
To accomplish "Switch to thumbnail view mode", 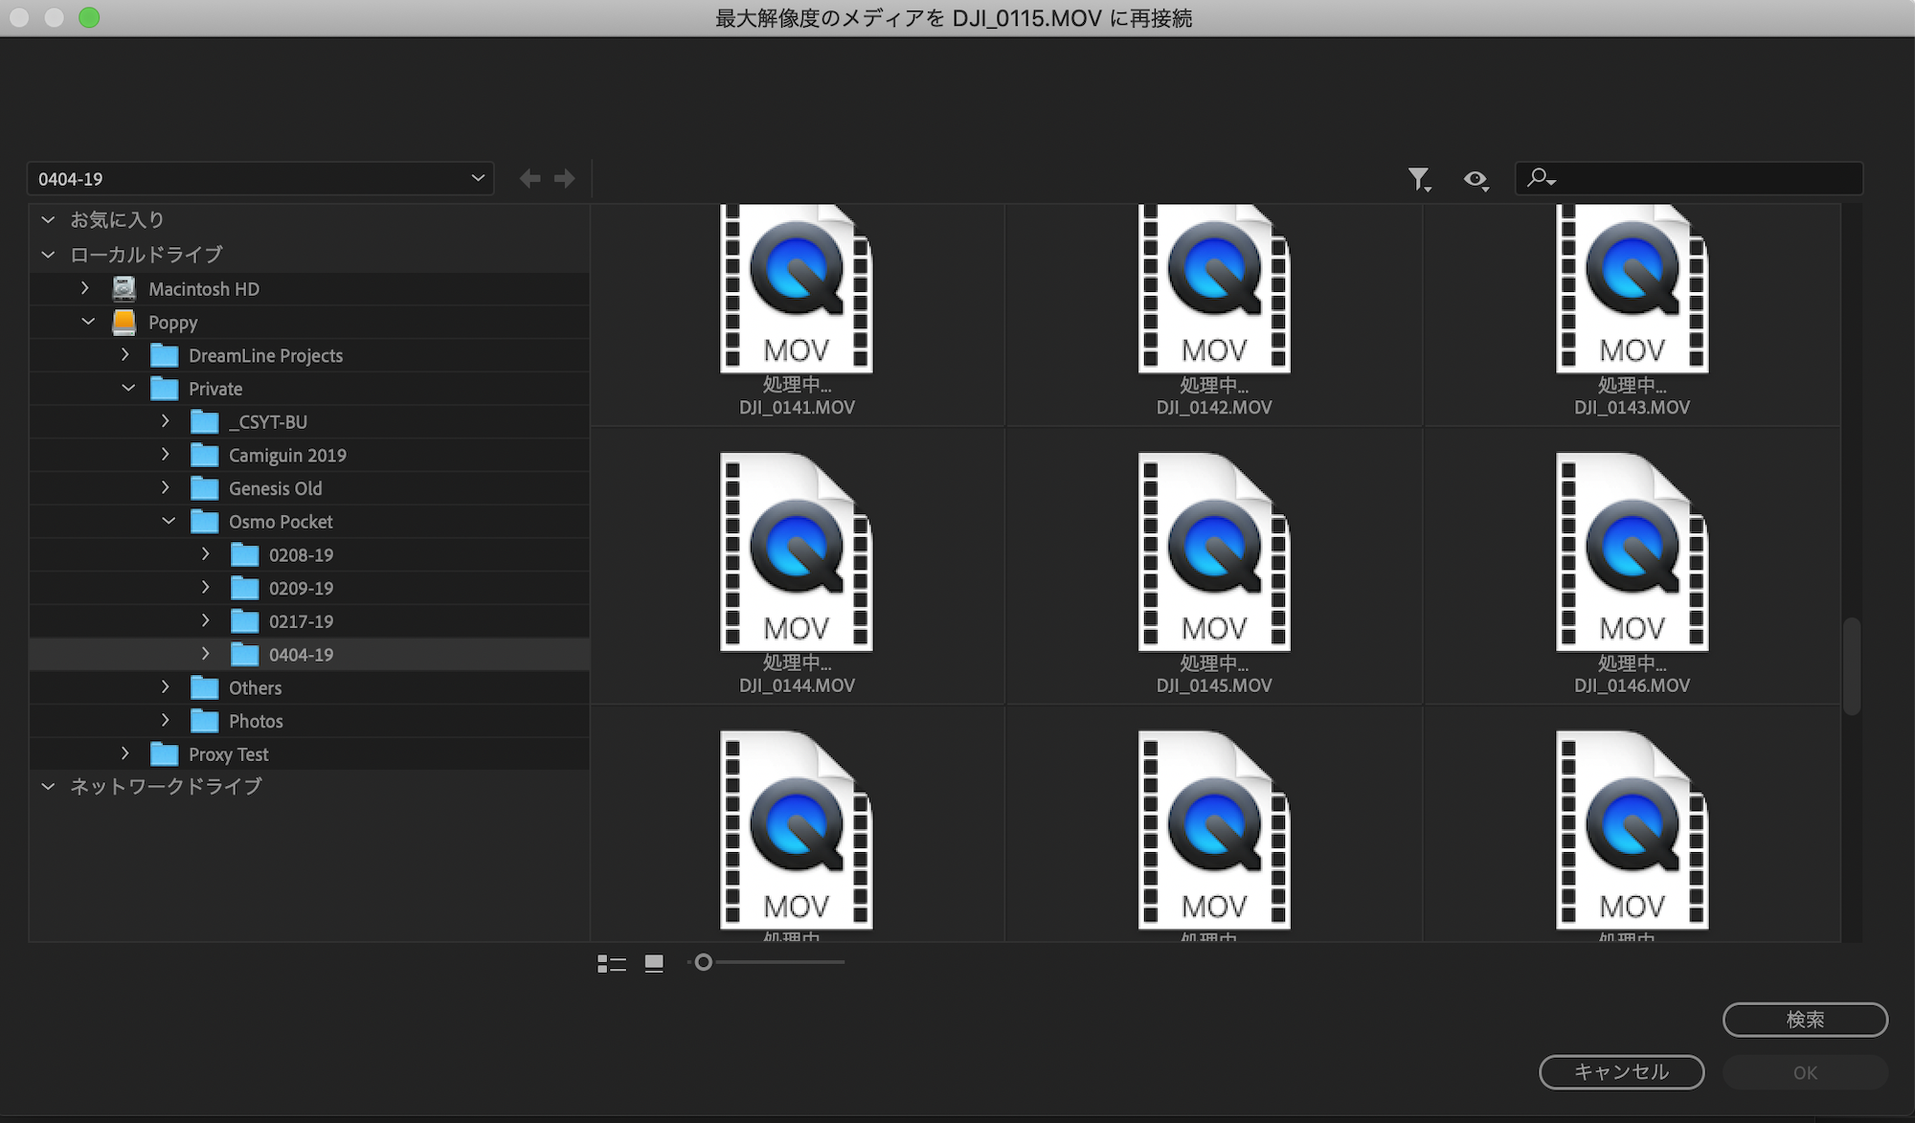I will click(654, 963).
